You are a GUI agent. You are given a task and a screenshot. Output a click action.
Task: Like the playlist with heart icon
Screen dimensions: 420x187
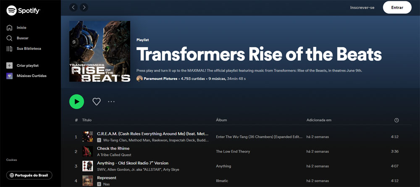[x=97, y=101]
